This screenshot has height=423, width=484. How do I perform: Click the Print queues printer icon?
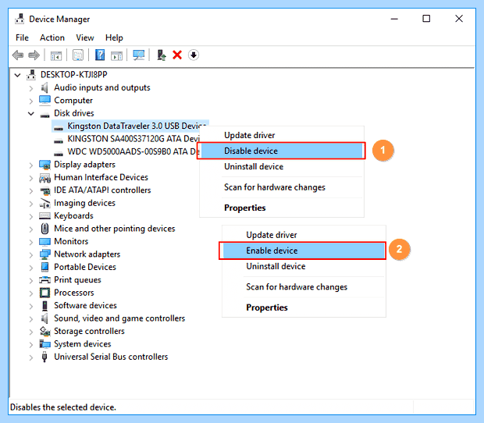(x=44, y=280)
